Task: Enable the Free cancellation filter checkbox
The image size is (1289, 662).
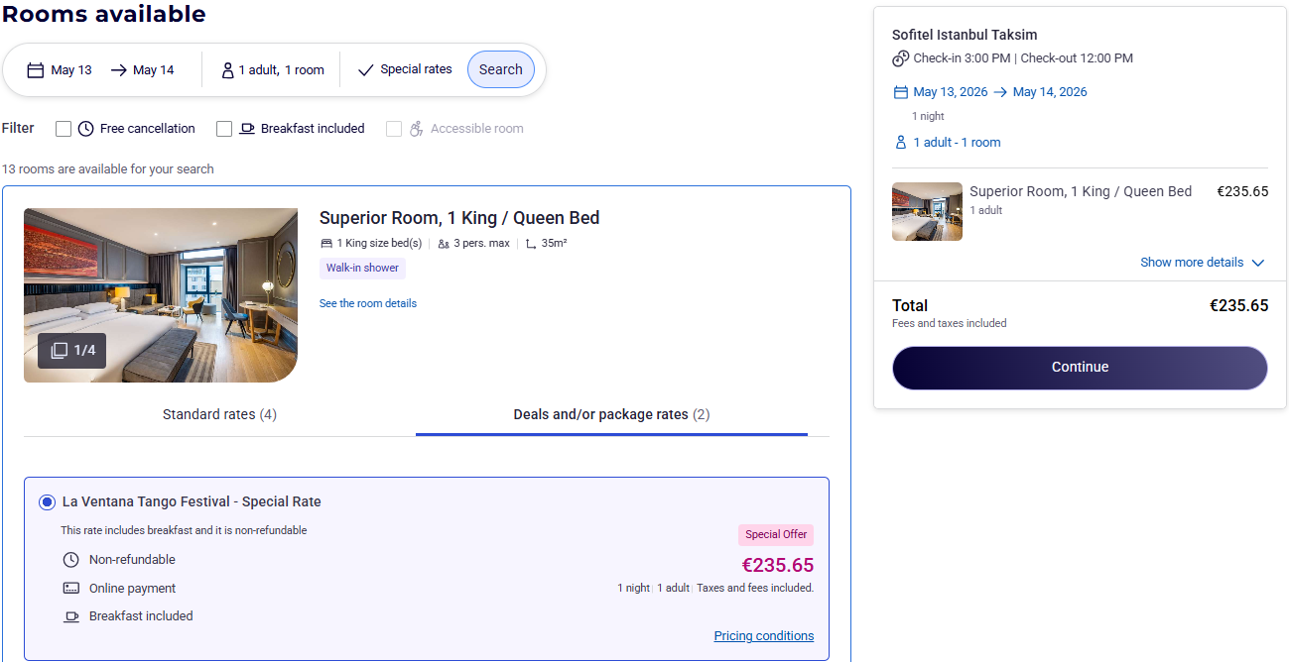Action: pyautogui.click(x=64, y=129)
